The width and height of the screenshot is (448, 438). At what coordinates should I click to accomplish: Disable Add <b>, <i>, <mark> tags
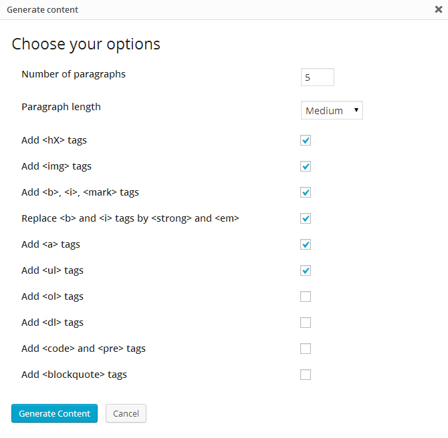tap(306, 192)
